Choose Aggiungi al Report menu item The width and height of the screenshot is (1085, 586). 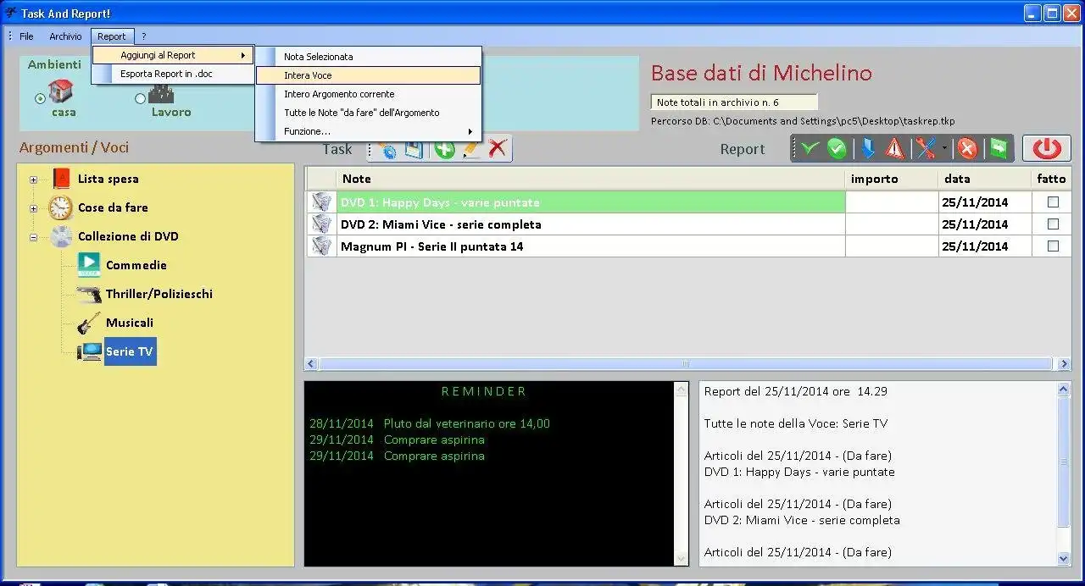(173, 55)
